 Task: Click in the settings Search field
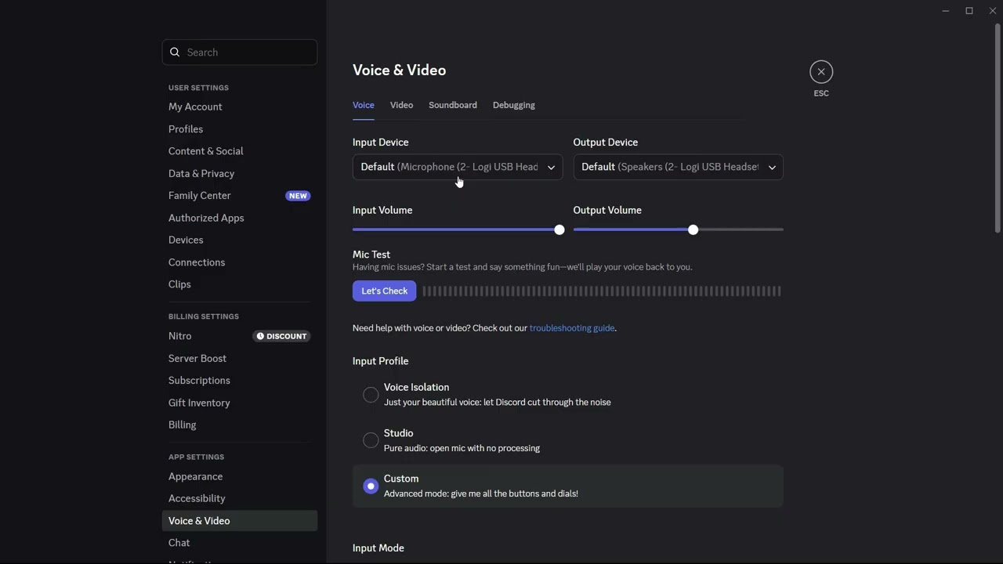pyautogui.click(x=240, y=52)
